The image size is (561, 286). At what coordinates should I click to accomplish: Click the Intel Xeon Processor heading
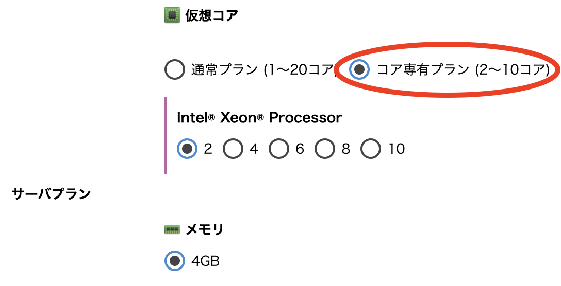pos(259,118)
